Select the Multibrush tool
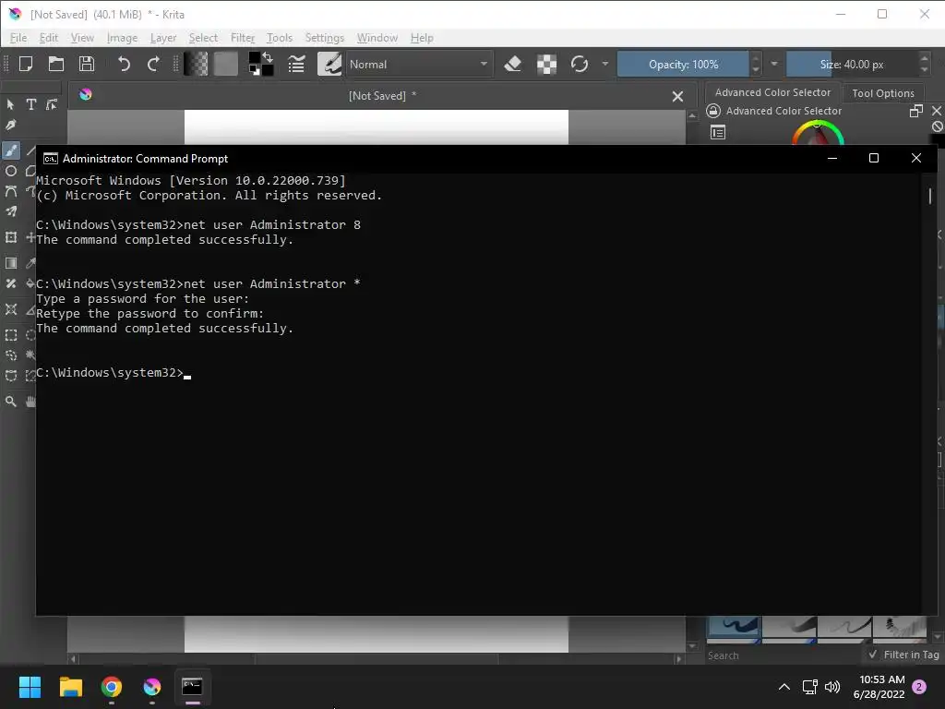The width and height of the screenshot is (945, 709). [11, 211]
